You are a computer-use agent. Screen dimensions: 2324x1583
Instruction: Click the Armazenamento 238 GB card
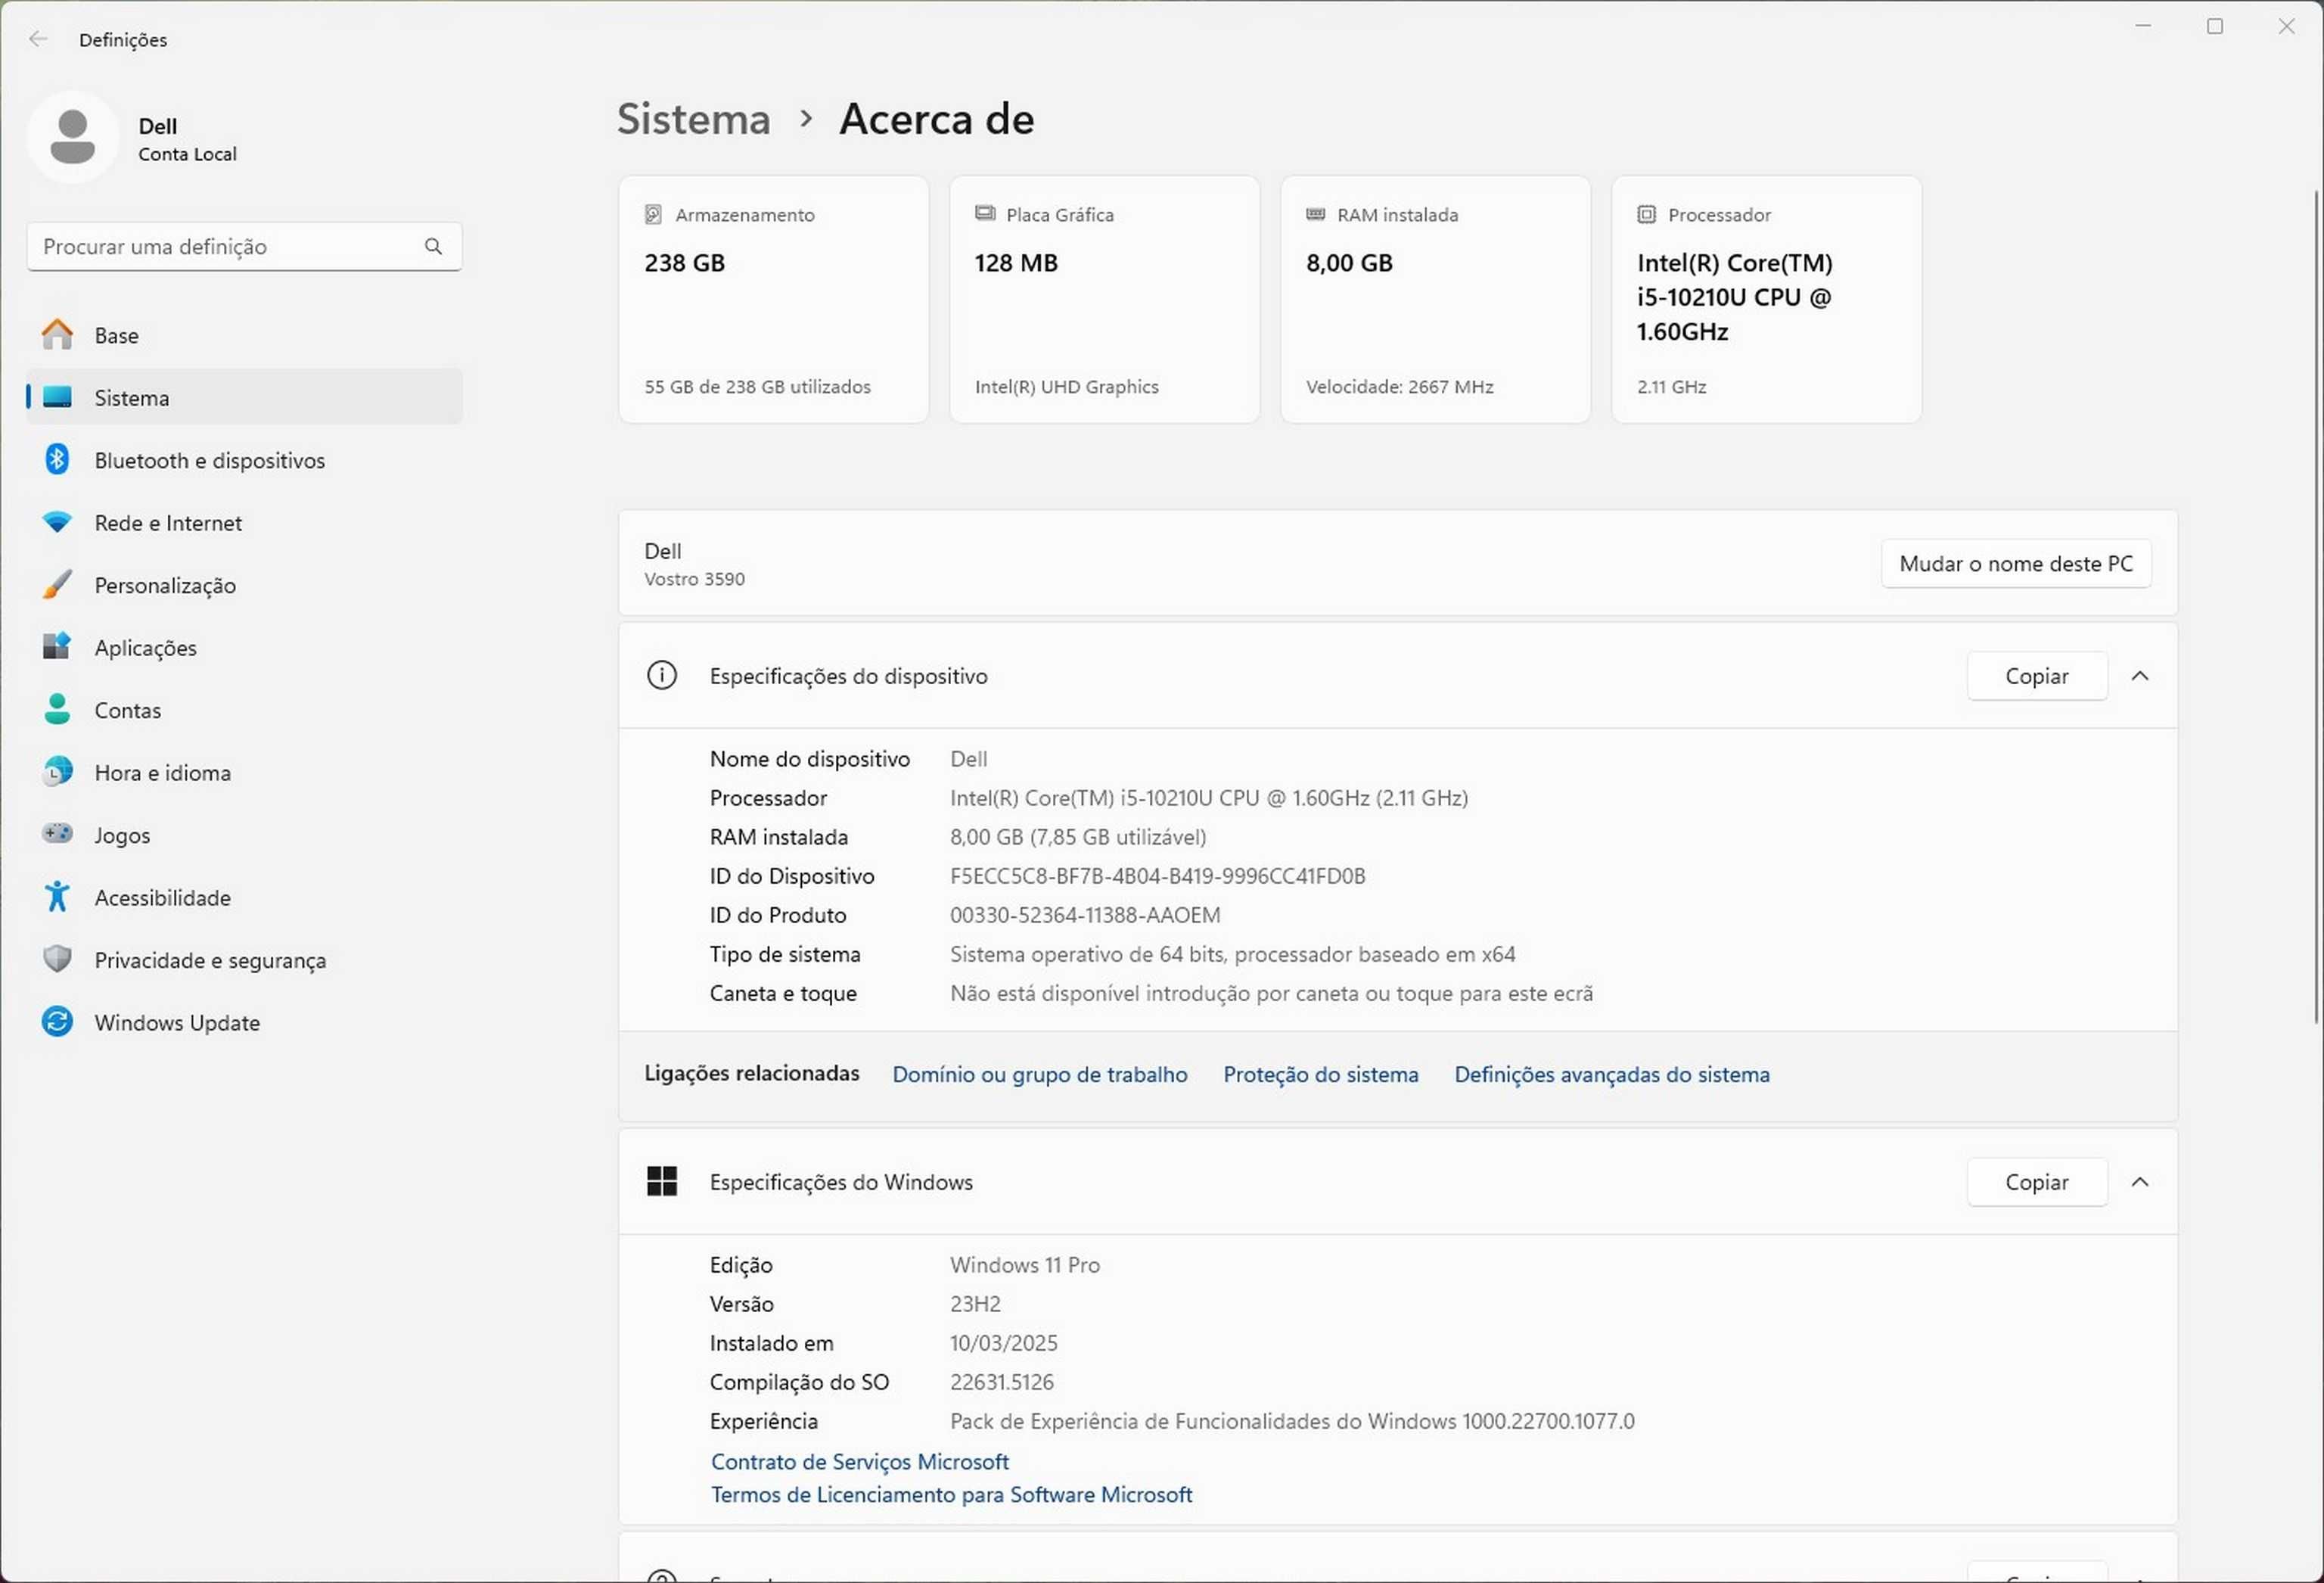773,299
